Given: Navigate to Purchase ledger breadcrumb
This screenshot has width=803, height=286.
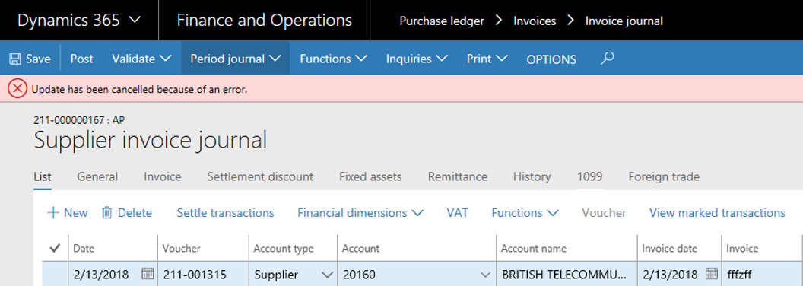Looking at the screenshot, I should (442, 21).
